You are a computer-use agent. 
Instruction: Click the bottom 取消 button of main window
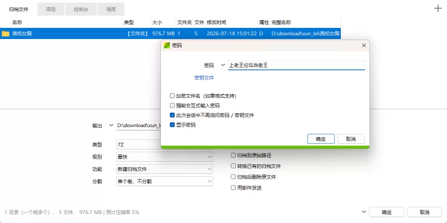tap(425, 212)
